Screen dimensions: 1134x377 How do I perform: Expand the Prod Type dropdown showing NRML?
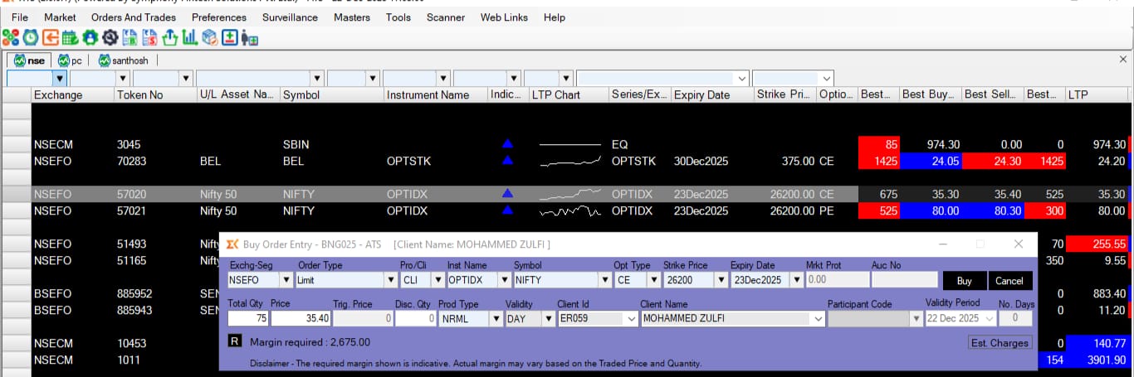495,318
